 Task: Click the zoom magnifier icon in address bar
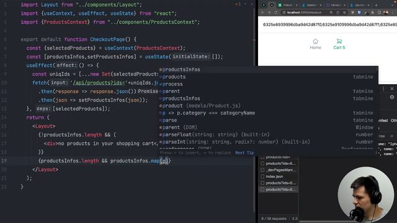[x=331, y=12]
